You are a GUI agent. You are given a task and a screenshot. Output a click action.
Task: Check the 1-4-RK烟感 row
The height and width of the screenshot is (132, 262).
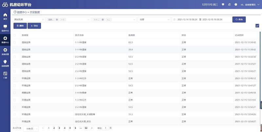[14, 93]
